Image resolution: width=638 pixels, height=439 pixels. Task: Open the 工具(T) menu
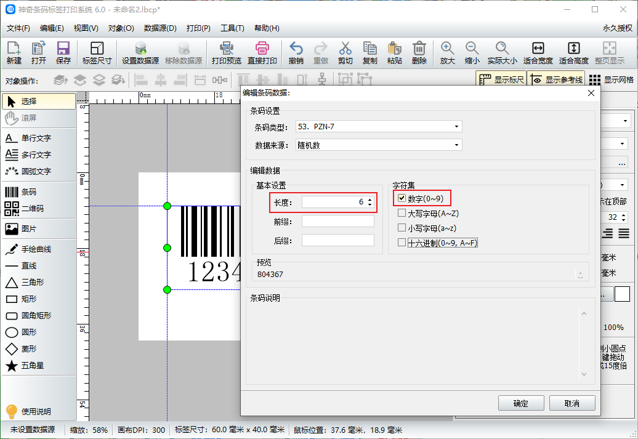(232, 28)
